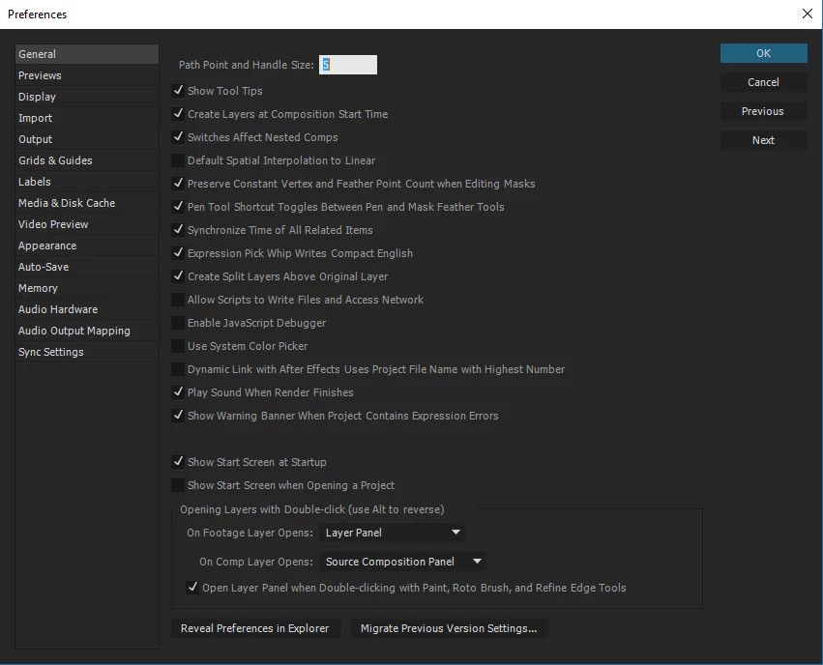Click Migrate Previous Version Settings button
This screenshot has height=665, width=823.
click(449, 628)
